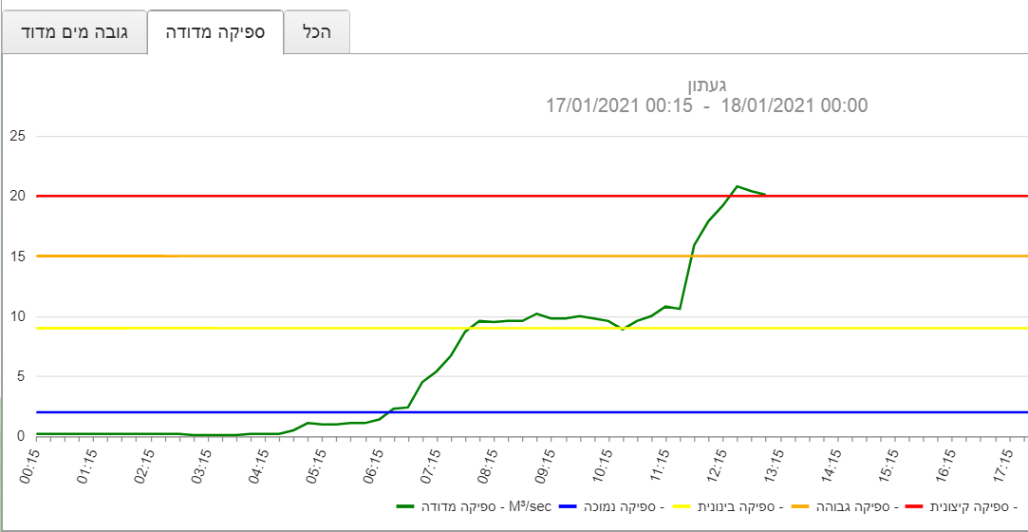This screenshot has height=532, width=1028.
Task: Select the ספיקה מדודה tab
Action: click(215, 32)
